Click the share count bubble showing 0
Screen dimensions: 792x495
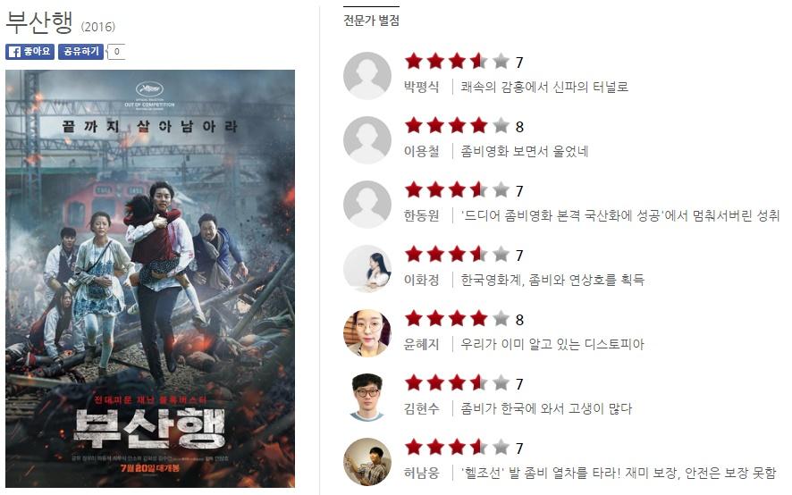117,52
